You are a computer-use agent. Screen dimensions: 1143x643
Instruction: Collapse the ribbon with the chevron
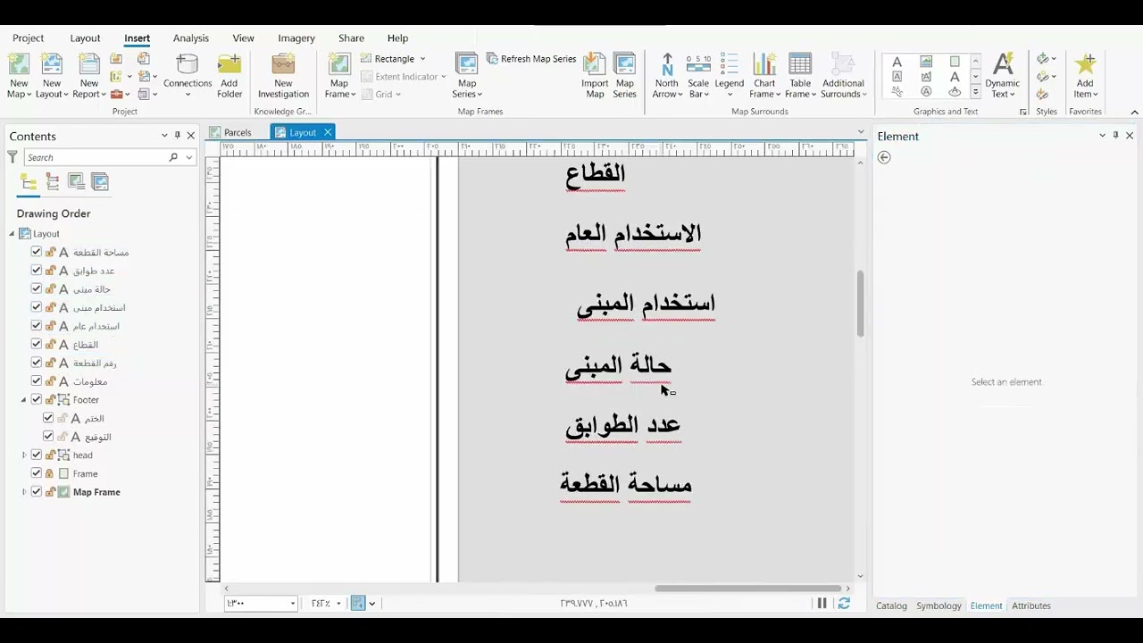click(1134, 112)
